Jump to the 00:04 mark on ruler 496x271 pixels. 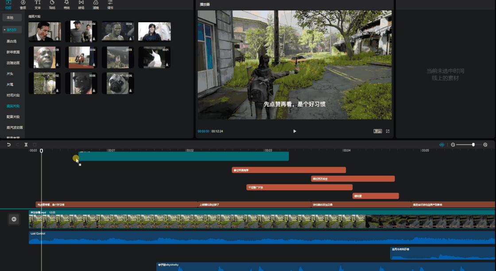[346, 150]
